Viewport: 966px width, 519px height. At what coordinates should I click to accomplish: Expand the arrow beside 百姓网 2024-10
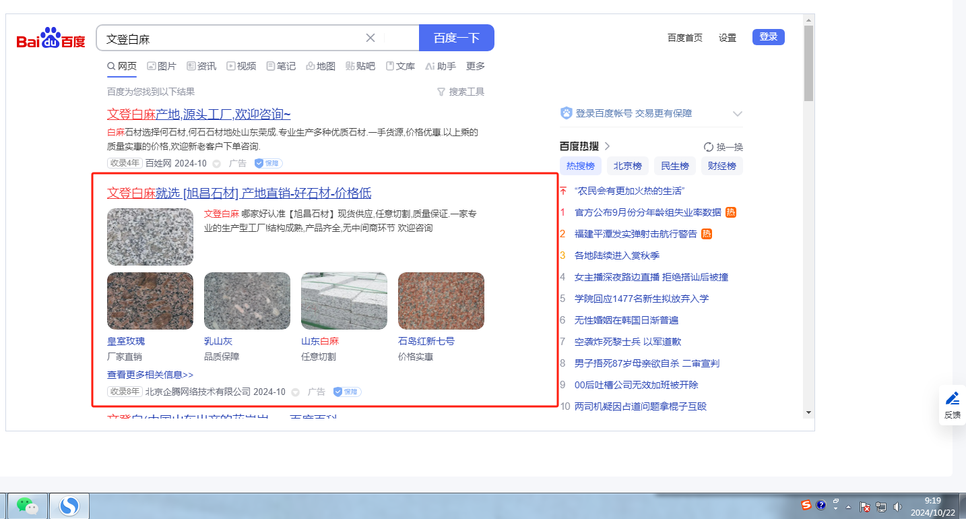click(x=217, y=164)
